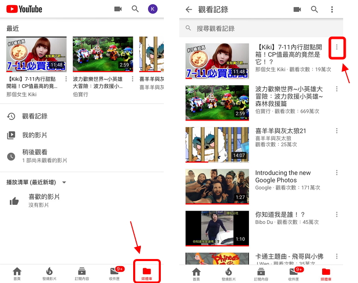Tap search magnifier in 觀看記錄 header
This screenshot has height=283, width=358.
pos(314,9)
